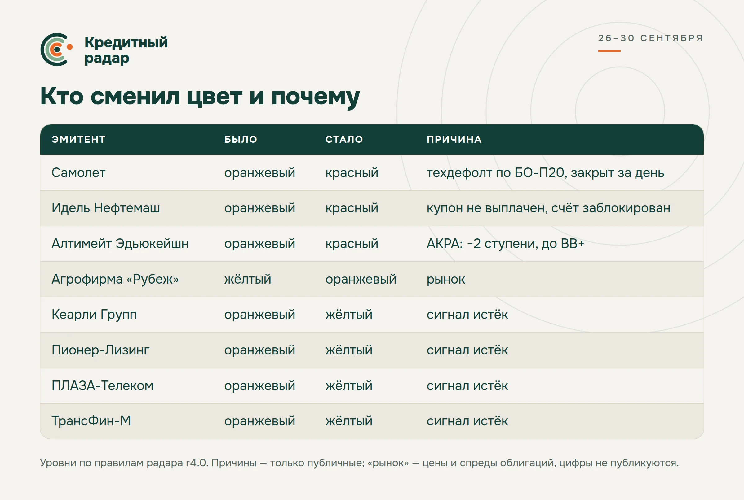Click «красный» in the Идель Нефтемаш row
This screenshot has height=500, width=744.
point(352,208)
